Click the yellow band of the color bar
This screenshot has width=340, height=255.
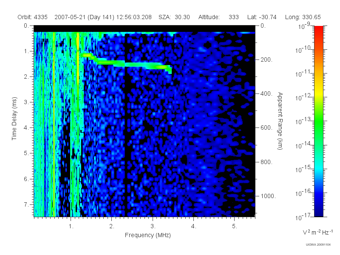click(318, 92)
